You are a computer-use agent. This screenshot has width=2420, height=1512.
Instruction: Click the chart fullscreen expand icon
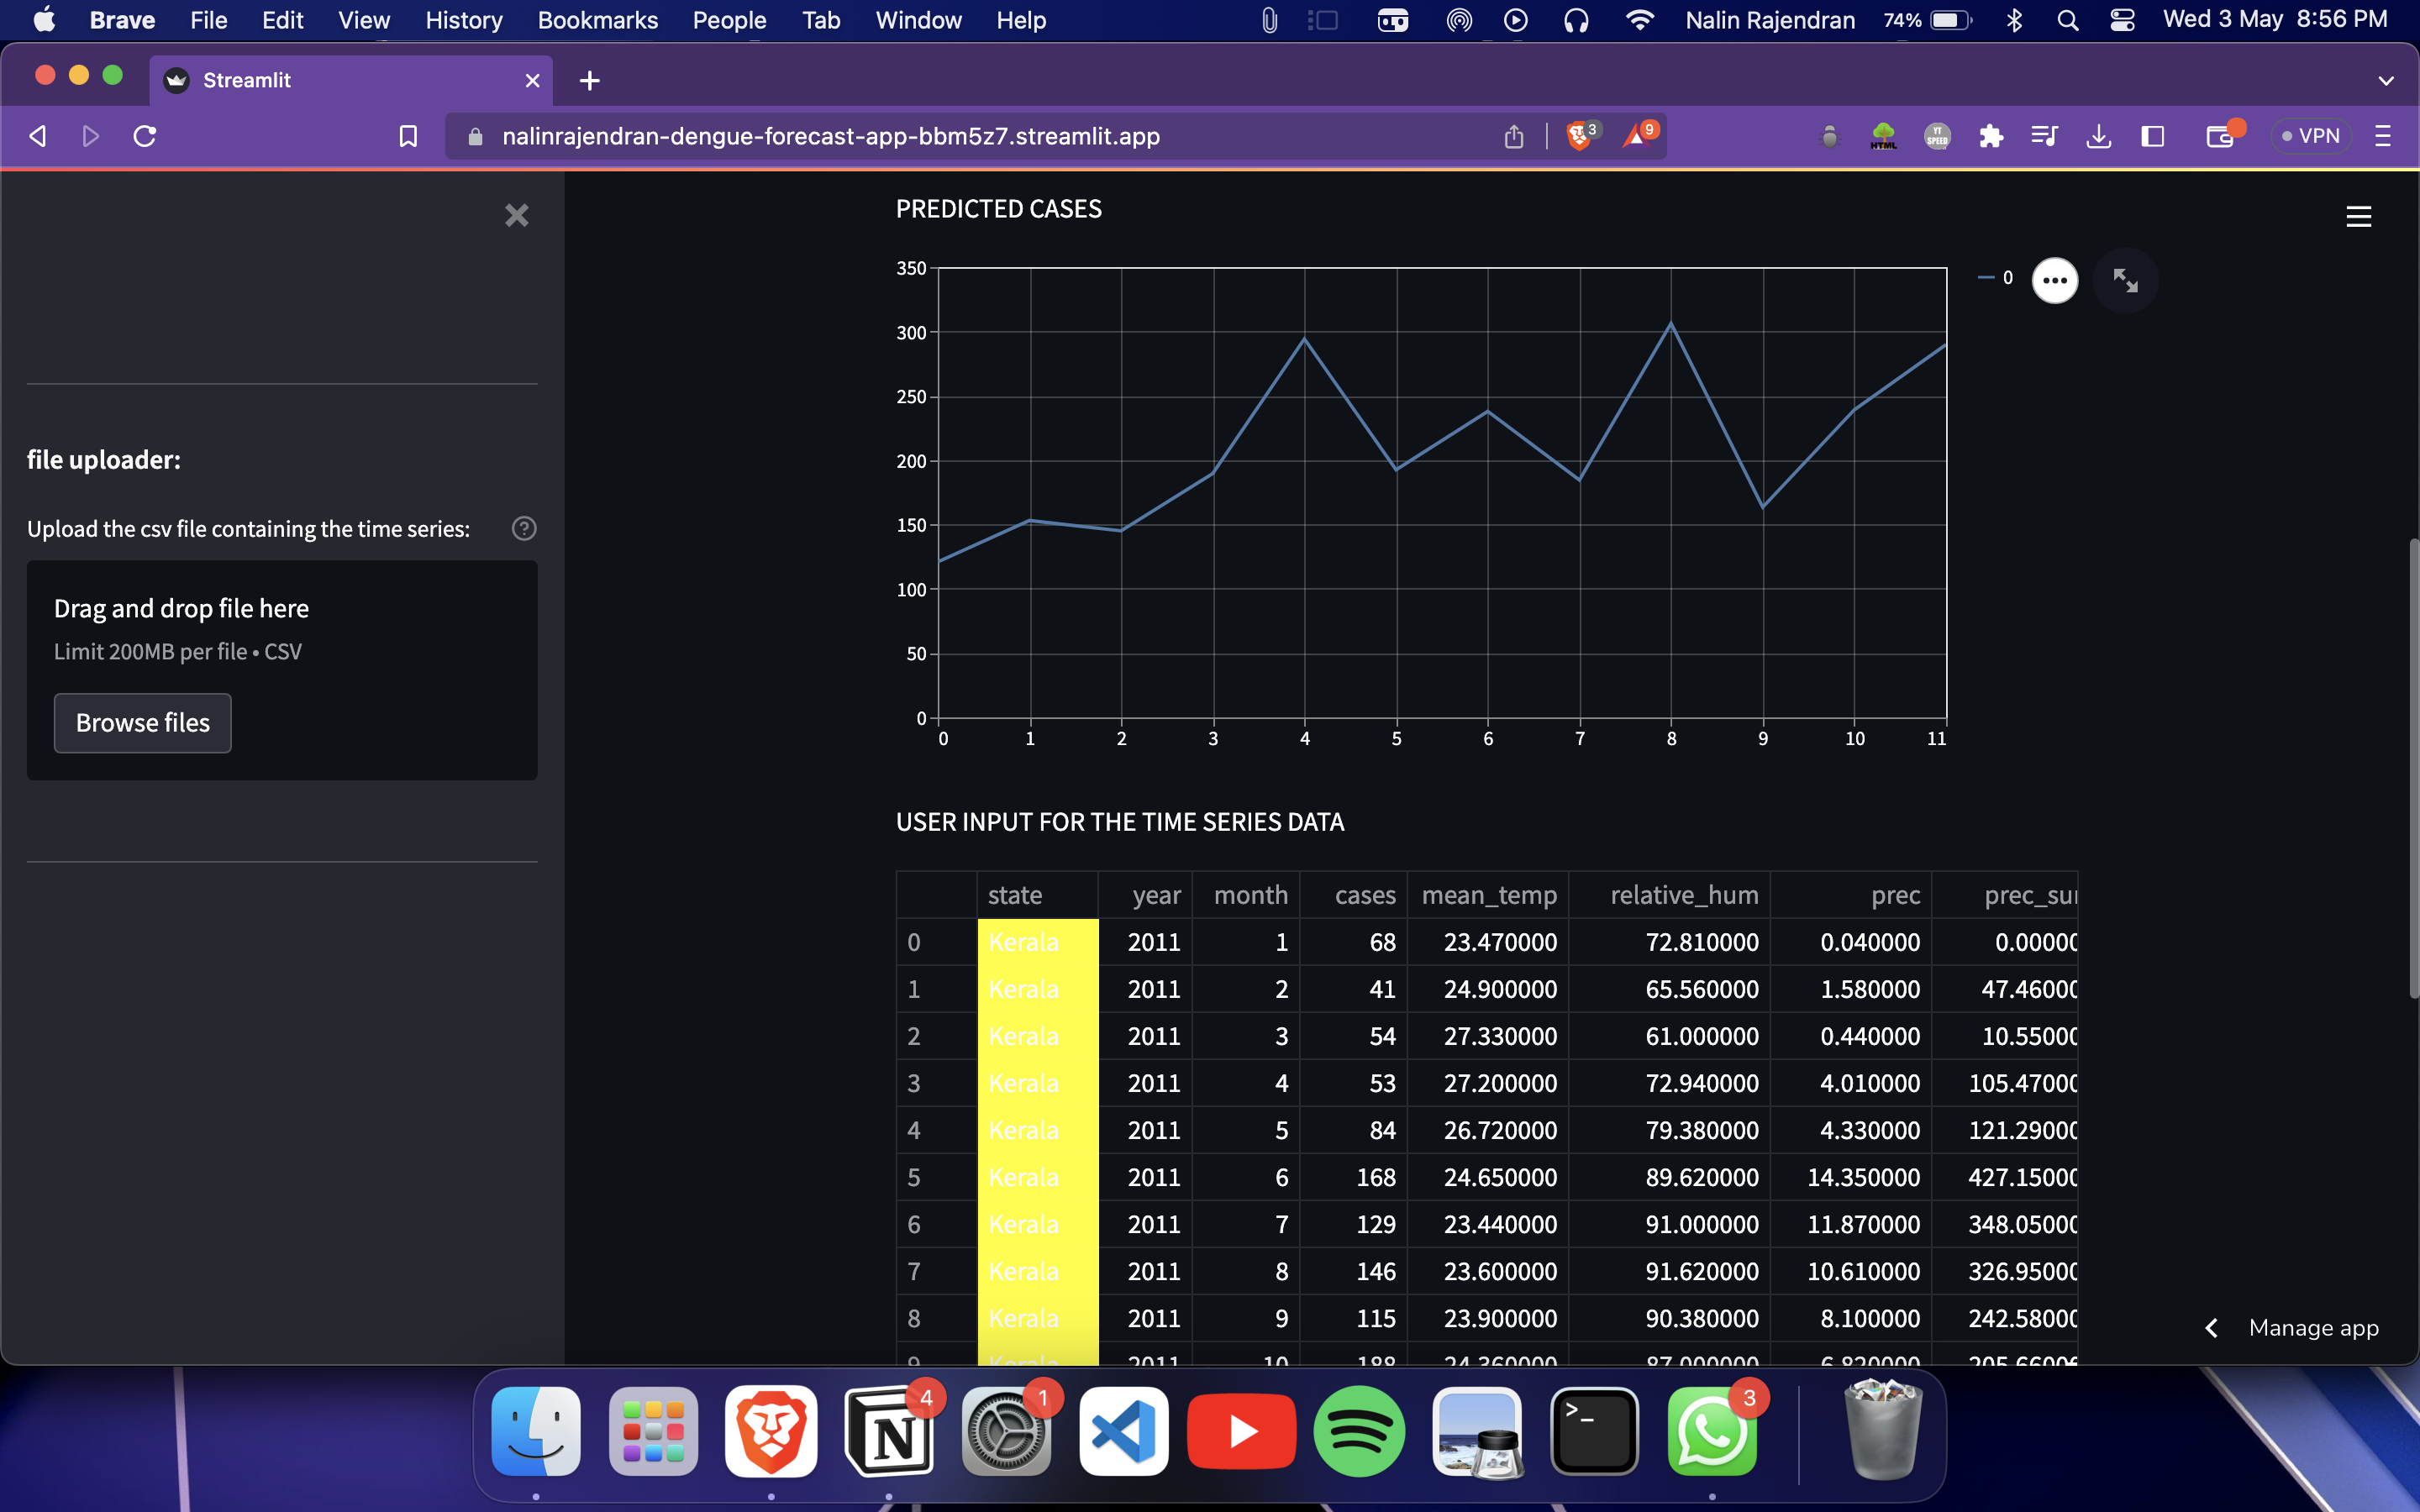(x=2125, y=280)
